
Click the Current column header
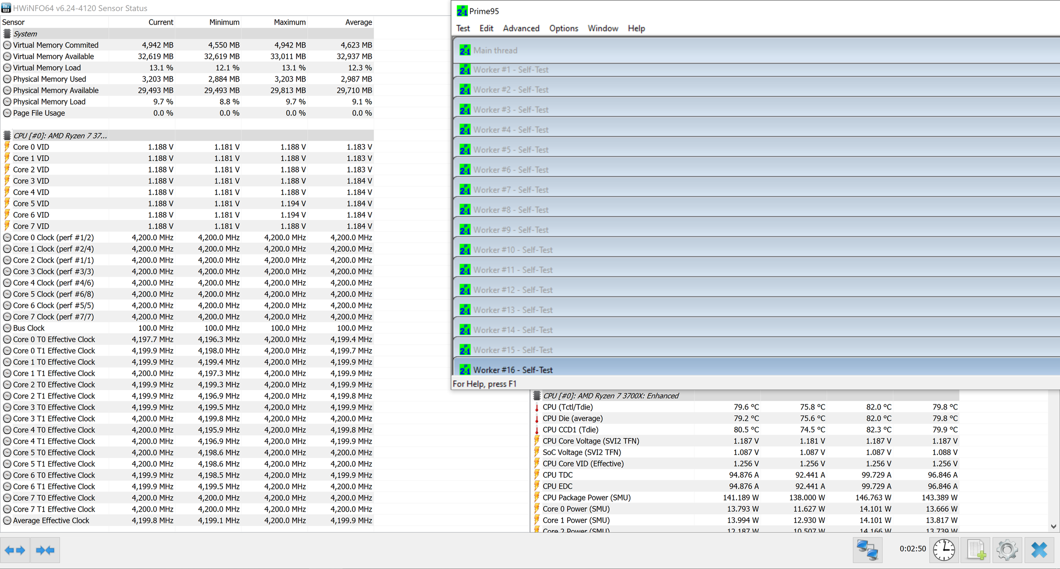(x=142, y=22)
